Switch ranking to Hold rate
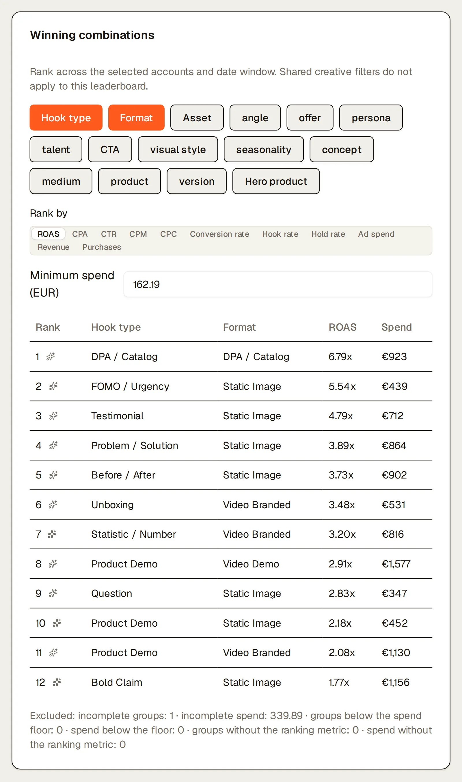Image resolution: width=462 pixels, height=782 pixels. point(328,234)
